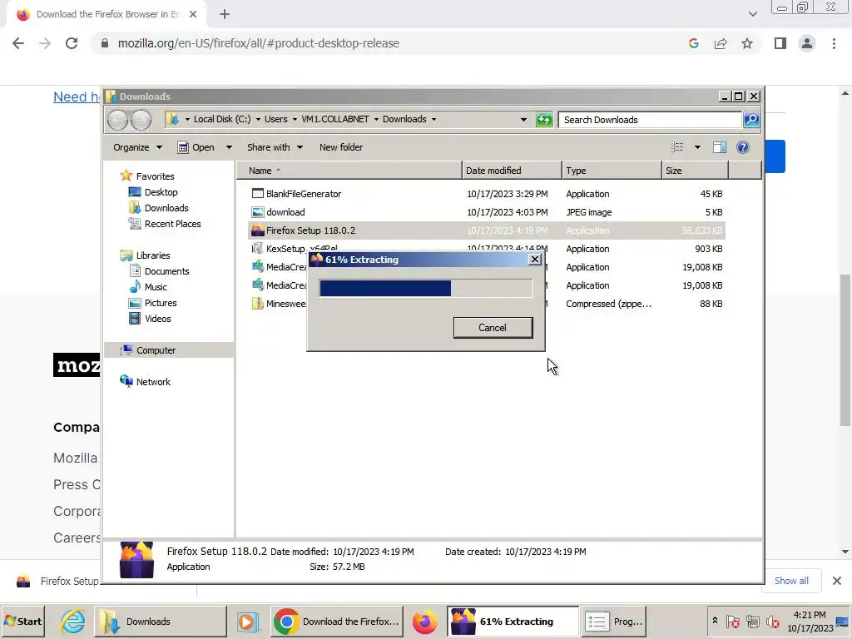Select Desktop under Favorites
This screenshot has height=639, width=852.
click(x=153, y=192)
